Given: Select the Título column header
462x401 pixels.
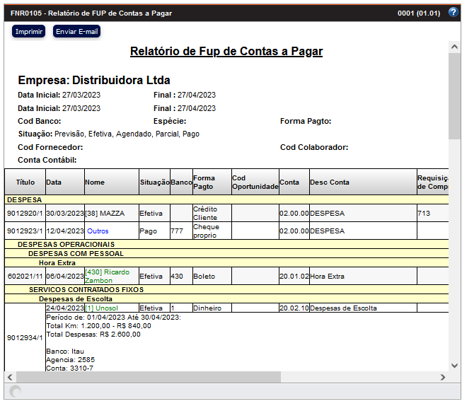Looking at the screenshot, I should pyautogui.click(x=25, y=182).
